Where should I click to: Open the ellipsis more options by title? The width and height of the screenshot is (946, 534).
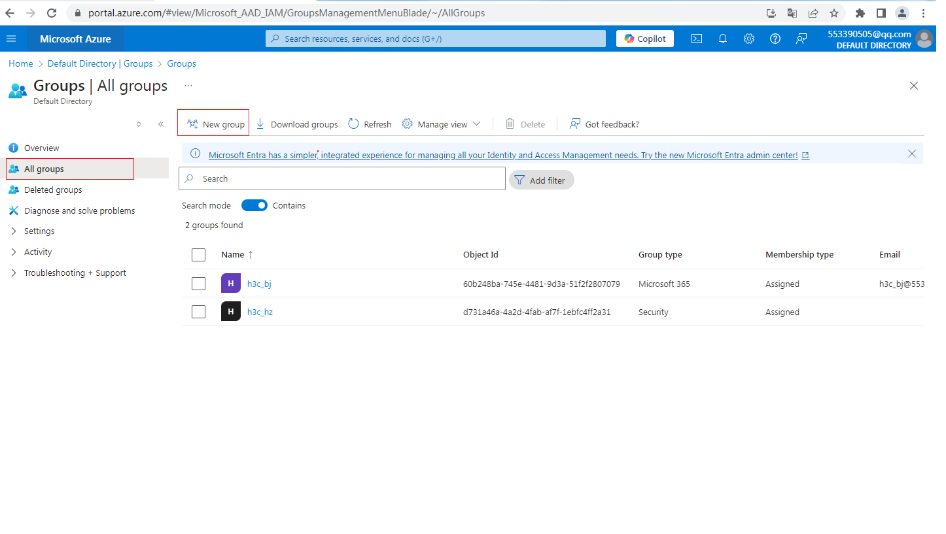[x=188, y=86]
